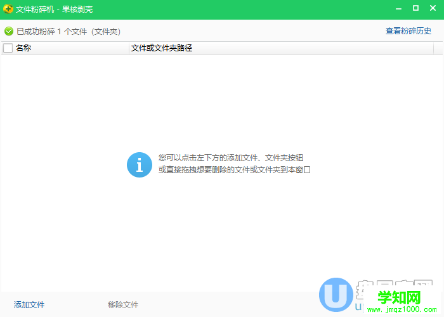Toggle the select-all checkbox in list header

pyautogui.click(x=8, y=48)
